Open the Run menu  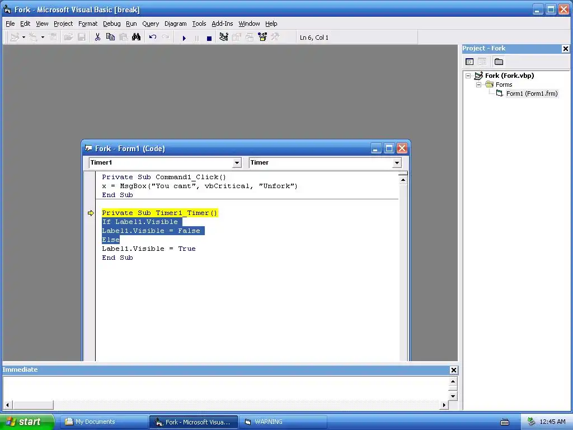click(131, 24)
